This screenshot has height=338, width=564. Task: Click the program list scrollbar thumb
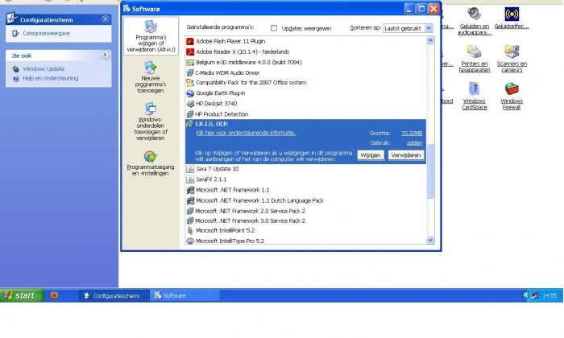[x=430, y=171]
